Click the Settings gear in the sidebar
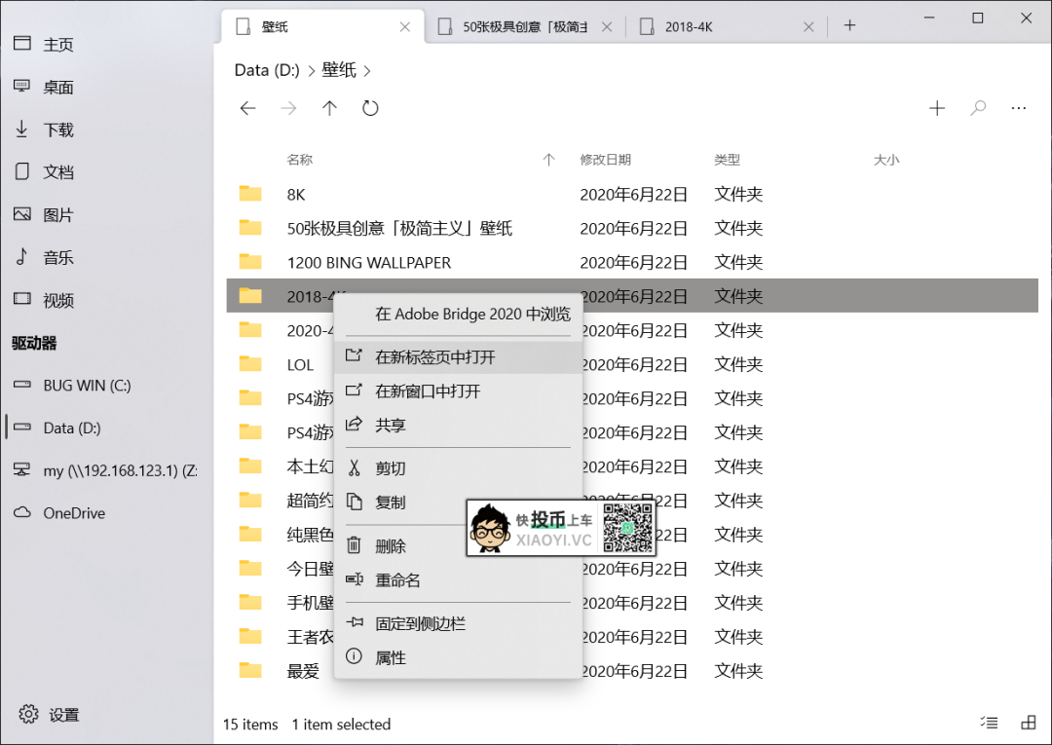1052x745 pixels. [x=29, y=714]
